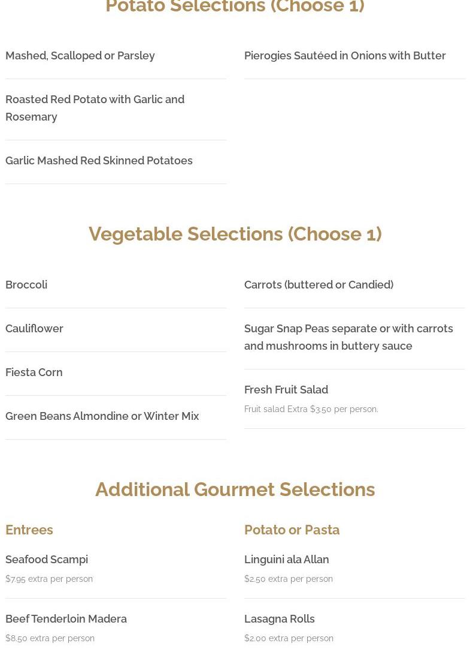This screenshot has height=655, width=470.
Task: Select the Seafood Scampi entree
Action: tap(47, 560)
